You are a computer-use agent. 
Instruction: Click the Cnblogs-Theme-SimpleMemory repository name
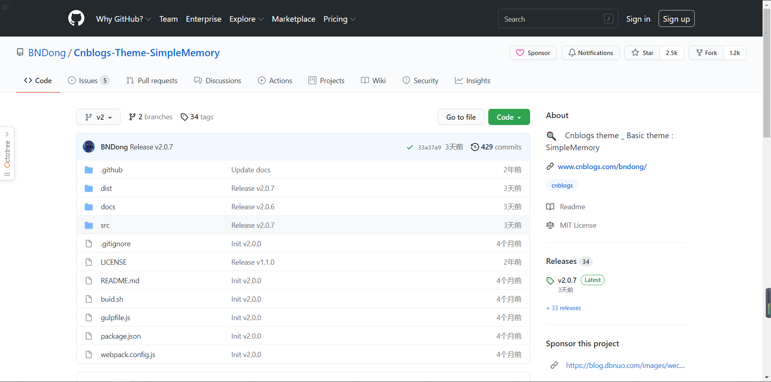point(147,53)
